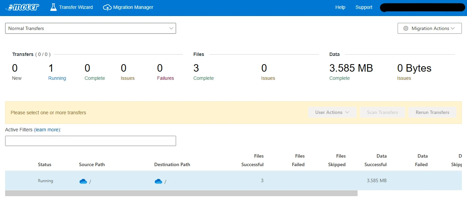The width and height of the screenshot is (467, 204).
Task: Filter by Failures transfers count
Action: pyautogui.click(x=165, y=78)
